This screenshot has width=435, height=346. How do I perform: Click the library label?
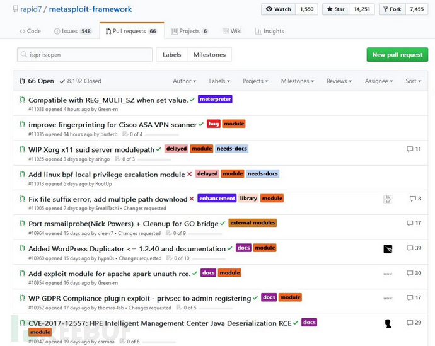248,198
